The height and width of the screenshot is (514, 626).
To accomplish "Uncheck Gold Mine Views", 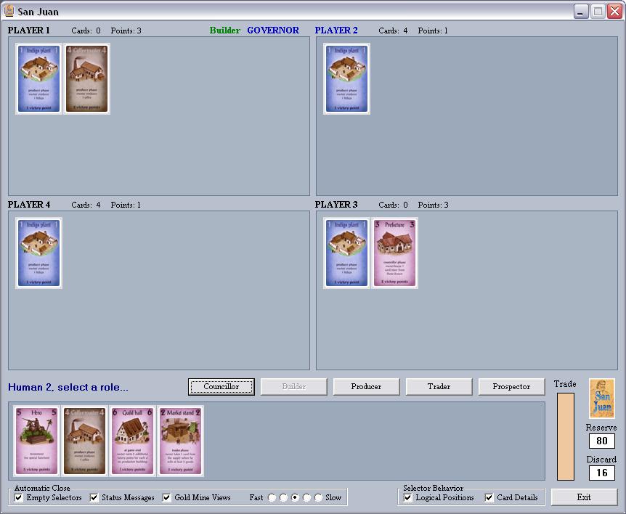I will pos(166,497).
